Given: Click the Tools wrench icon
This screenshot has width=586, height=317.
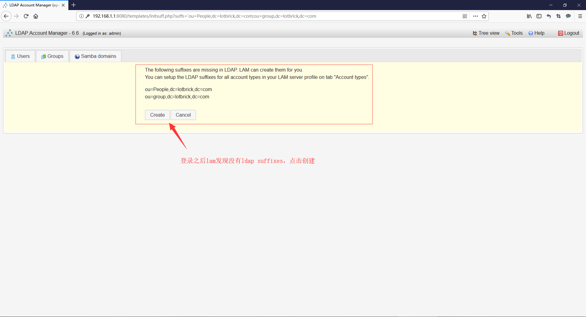Looking at the screenshot, I should 508,33.
